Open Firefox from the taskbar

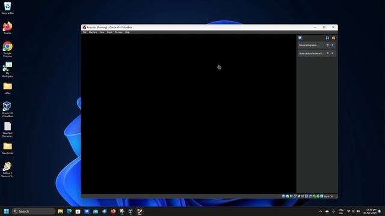(x=113, y=211)
